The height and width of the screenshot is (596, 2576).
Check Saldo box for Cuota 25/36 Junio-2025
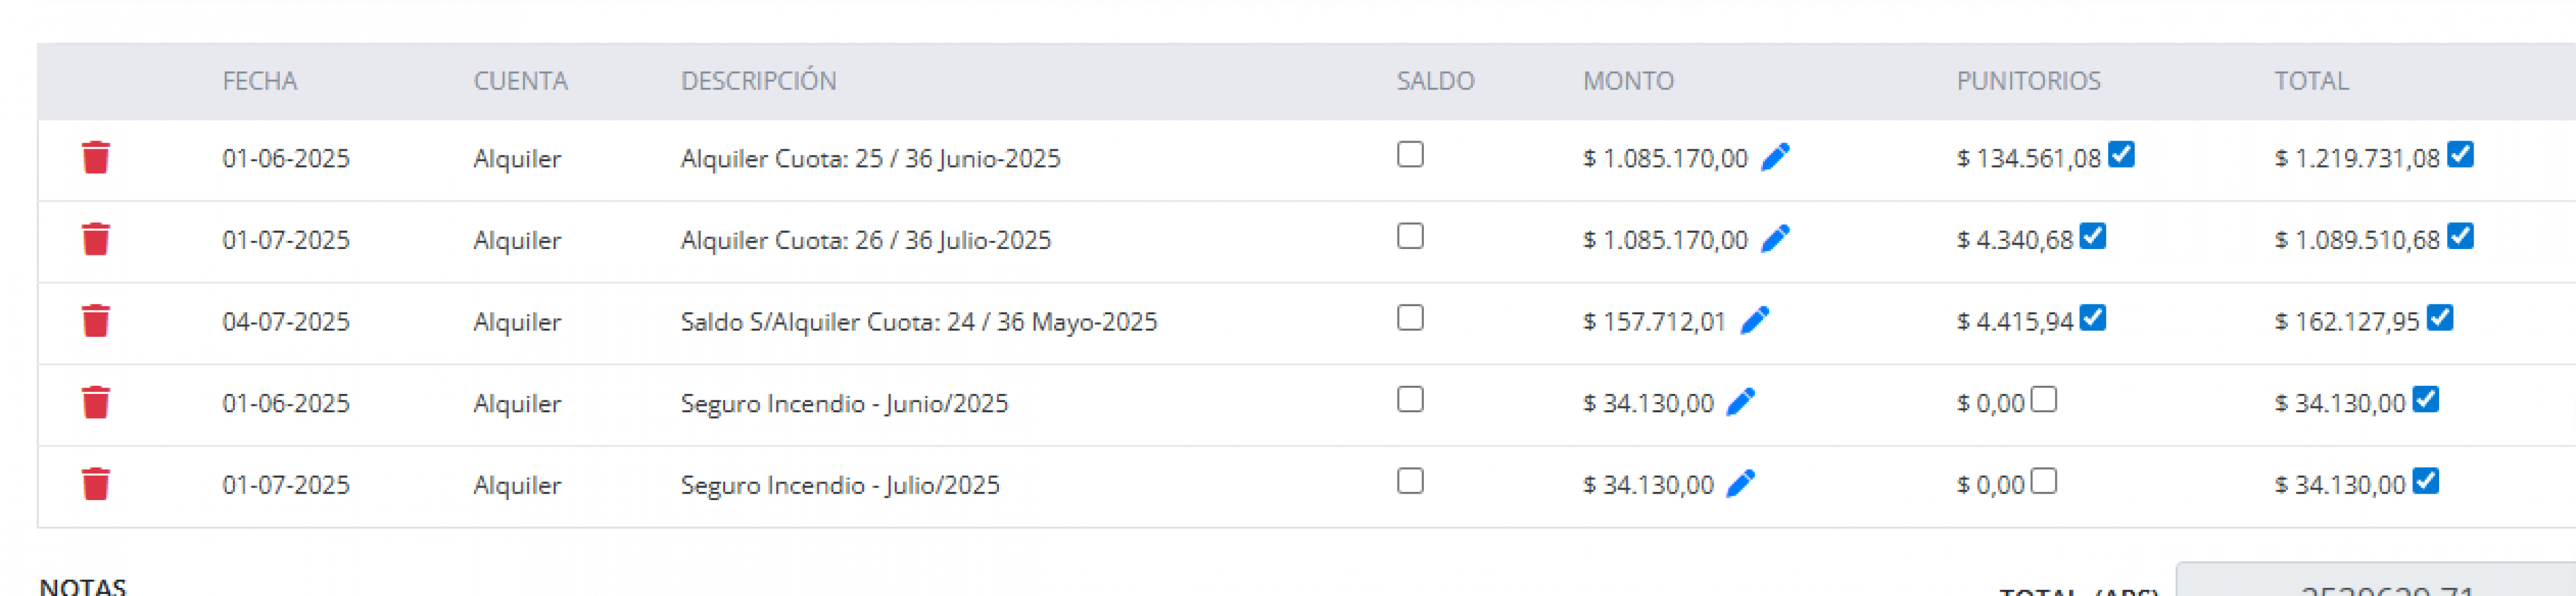pos(1410,154)
